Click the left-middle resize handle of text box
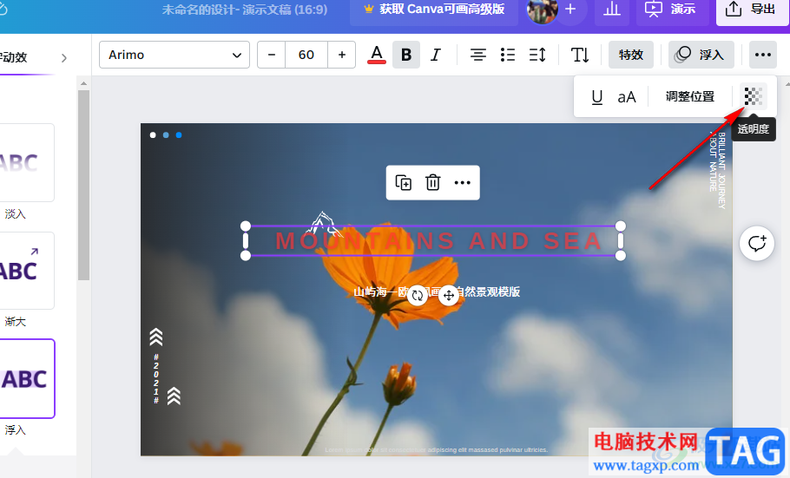The width and height of the screenshot is (790, 478). click(246, 241)
